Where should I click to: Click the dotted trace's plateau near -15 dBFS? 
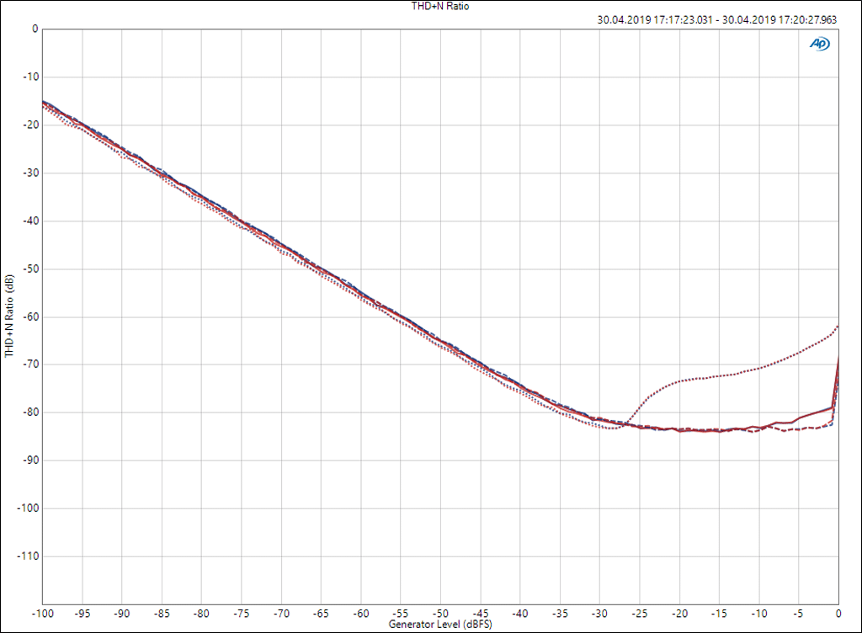[720, 375]
